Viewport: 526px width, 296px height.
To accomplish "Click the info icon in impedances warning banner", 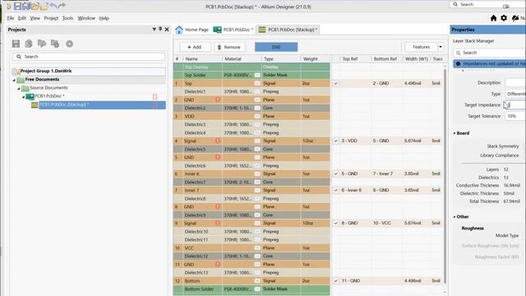I will pyautogui.click(x=459, y=64).
